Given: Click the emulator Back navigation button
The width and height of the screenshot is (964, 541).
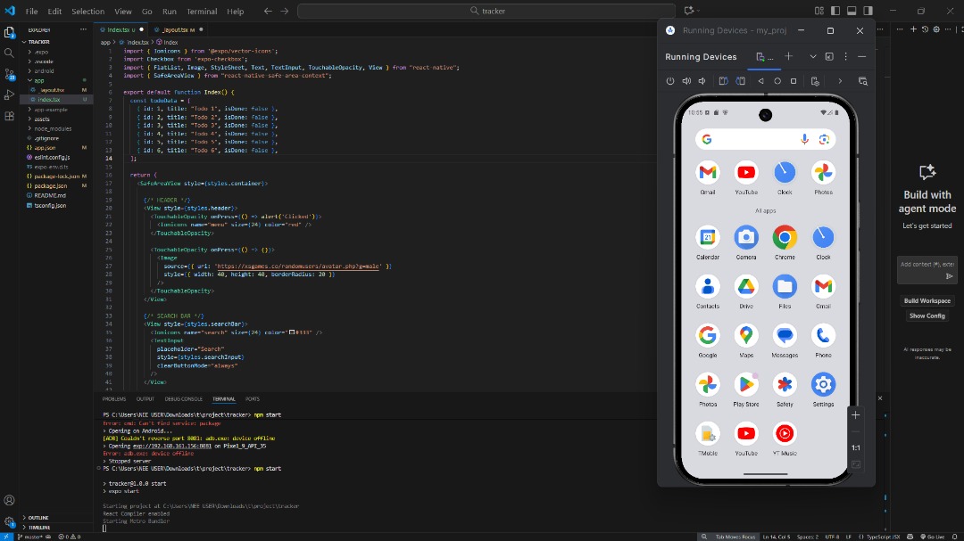Looking at the screenshot, I should coord(761,81).
